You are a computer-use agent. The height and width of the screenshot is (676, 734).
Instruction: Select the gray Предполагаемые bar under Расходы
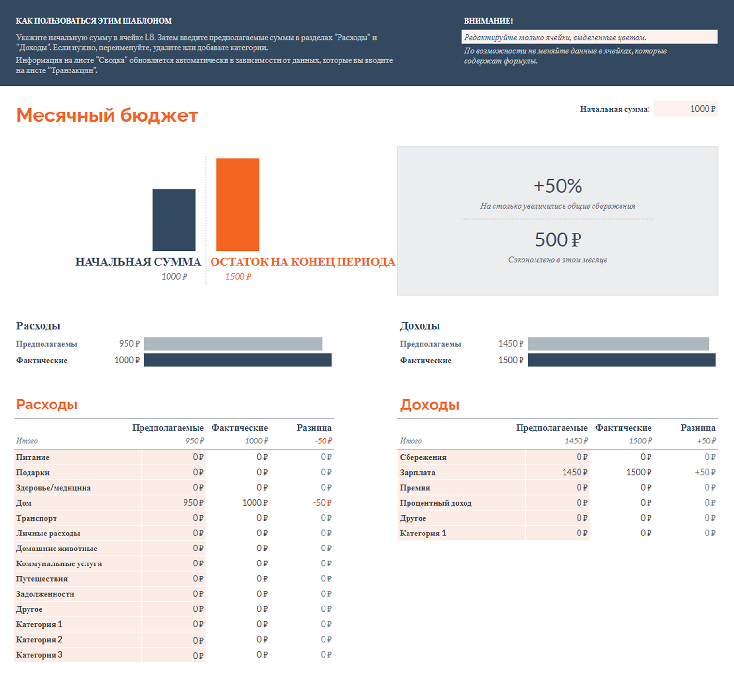[233, 344]
